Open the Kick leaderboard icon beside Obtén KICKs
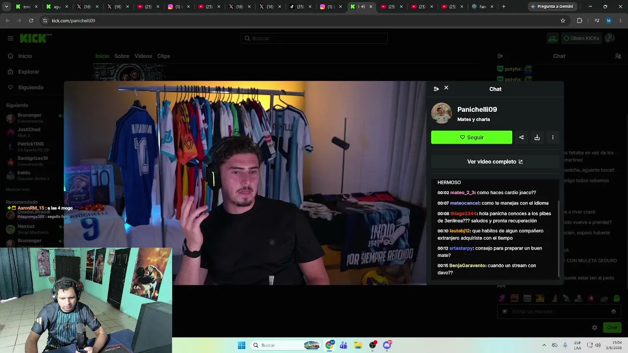Viewport: 628px width, 353px height. pos(553,38)
